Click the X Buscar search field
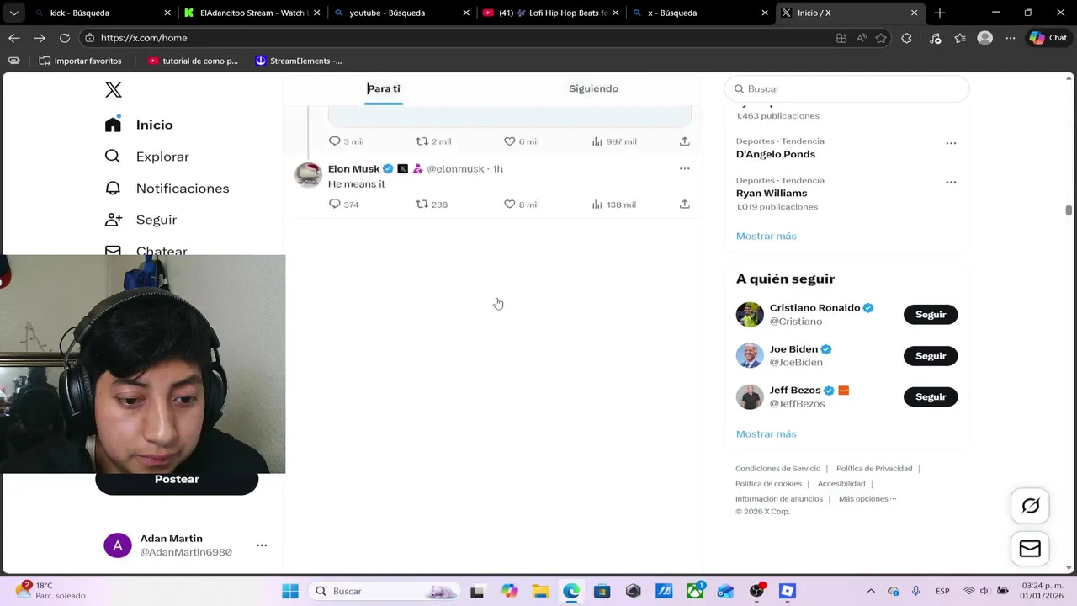This screenshot has width=1077, height=606. click(x=846, y=88)
